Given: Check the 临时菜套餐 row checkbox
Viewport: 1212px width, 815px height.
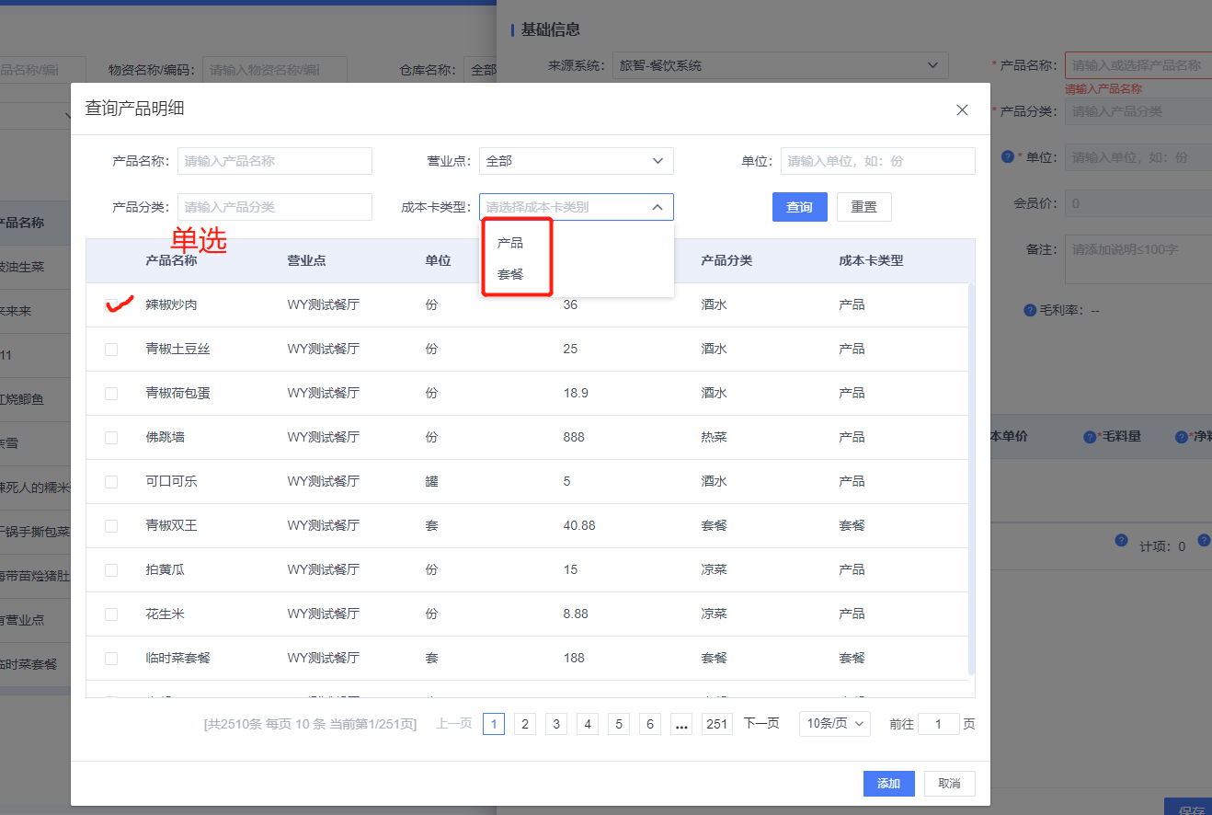Looking at the screenshot, I should pos(111,659).
